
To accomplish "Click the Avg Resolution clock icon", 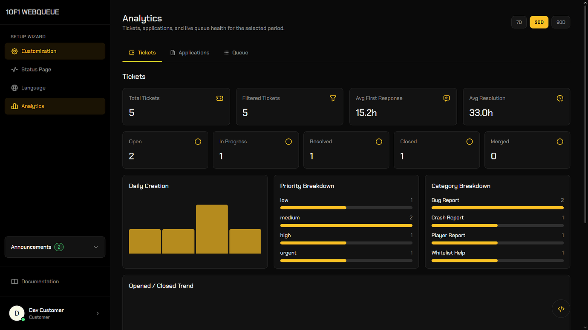I will coord(560,98).
